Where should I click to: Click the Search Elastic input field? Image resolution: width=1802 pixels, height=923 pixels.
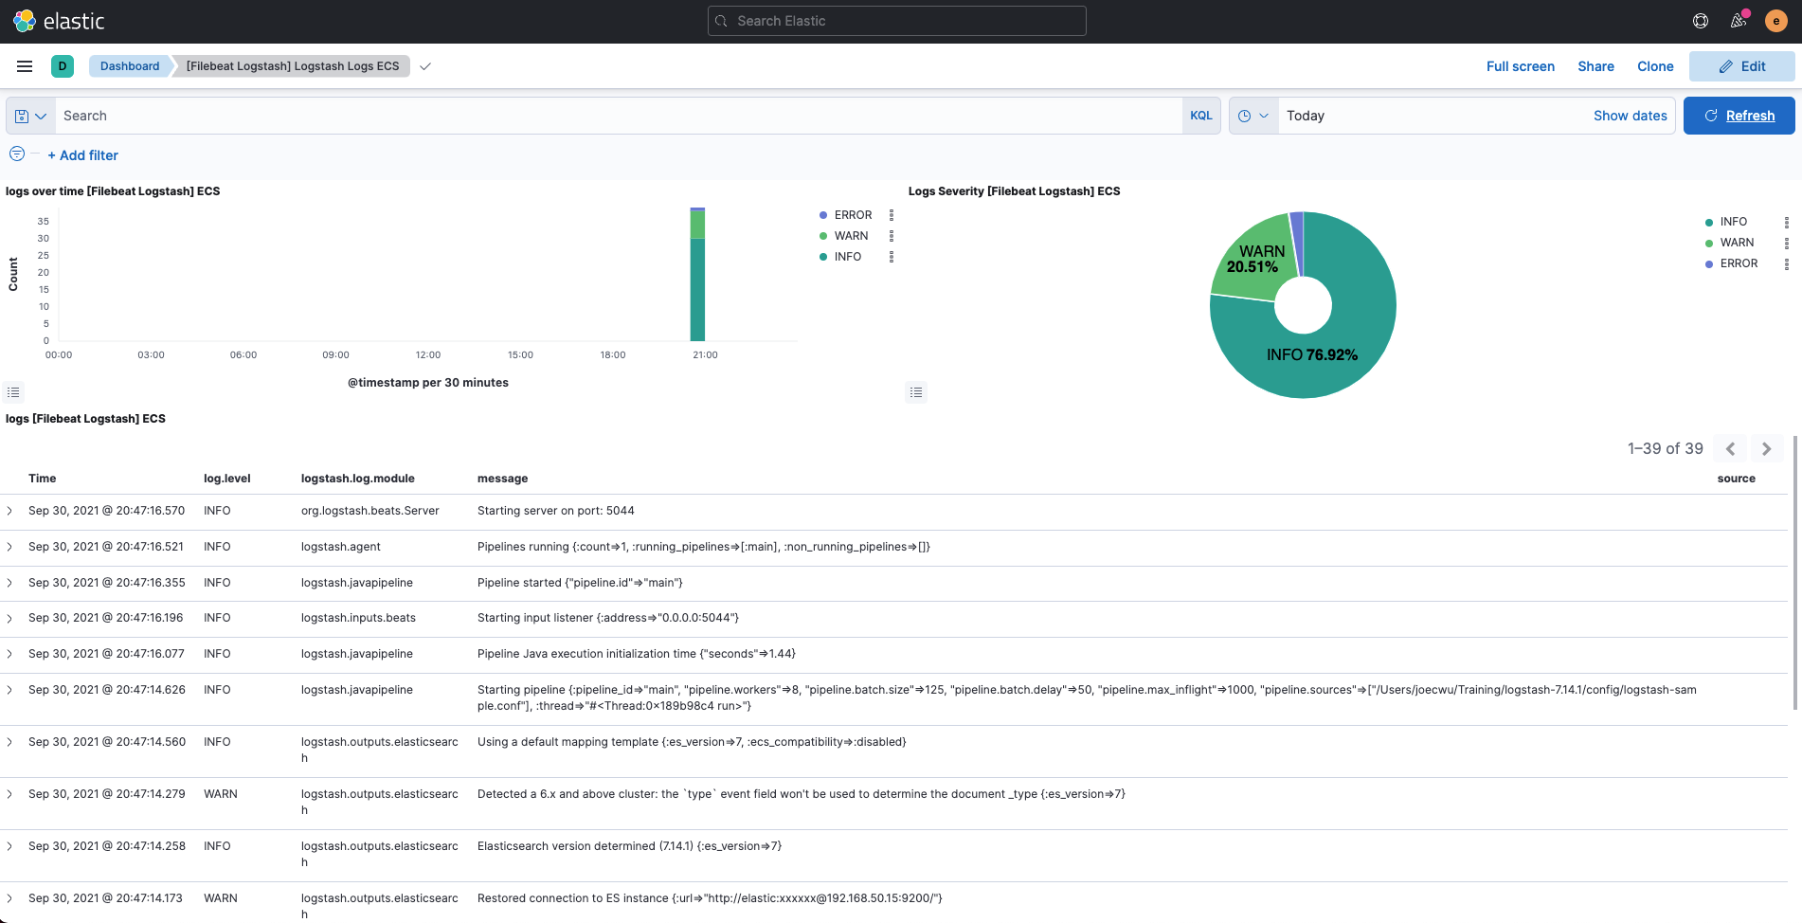point(896,21)
